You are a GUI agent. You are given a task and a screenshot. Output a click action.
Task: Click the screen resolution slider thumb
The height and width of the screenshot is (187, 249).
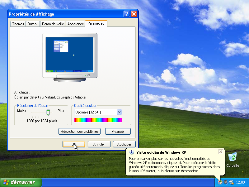pos(48,112)
